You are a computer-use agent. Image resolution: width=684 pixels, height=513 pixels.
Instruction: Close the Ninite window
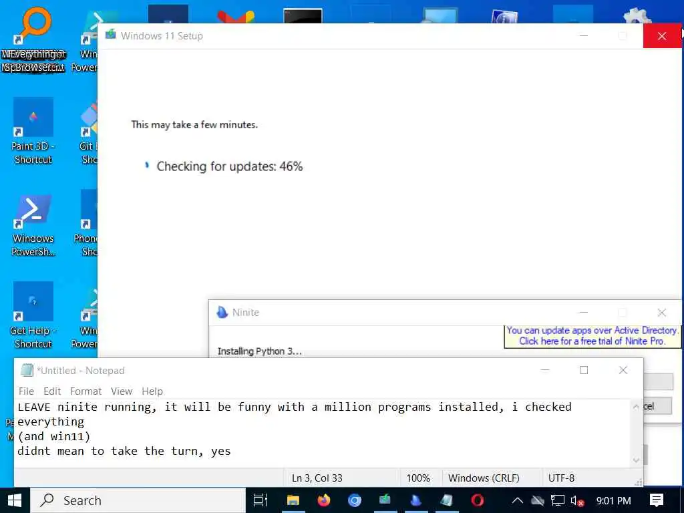click(662, 313)
